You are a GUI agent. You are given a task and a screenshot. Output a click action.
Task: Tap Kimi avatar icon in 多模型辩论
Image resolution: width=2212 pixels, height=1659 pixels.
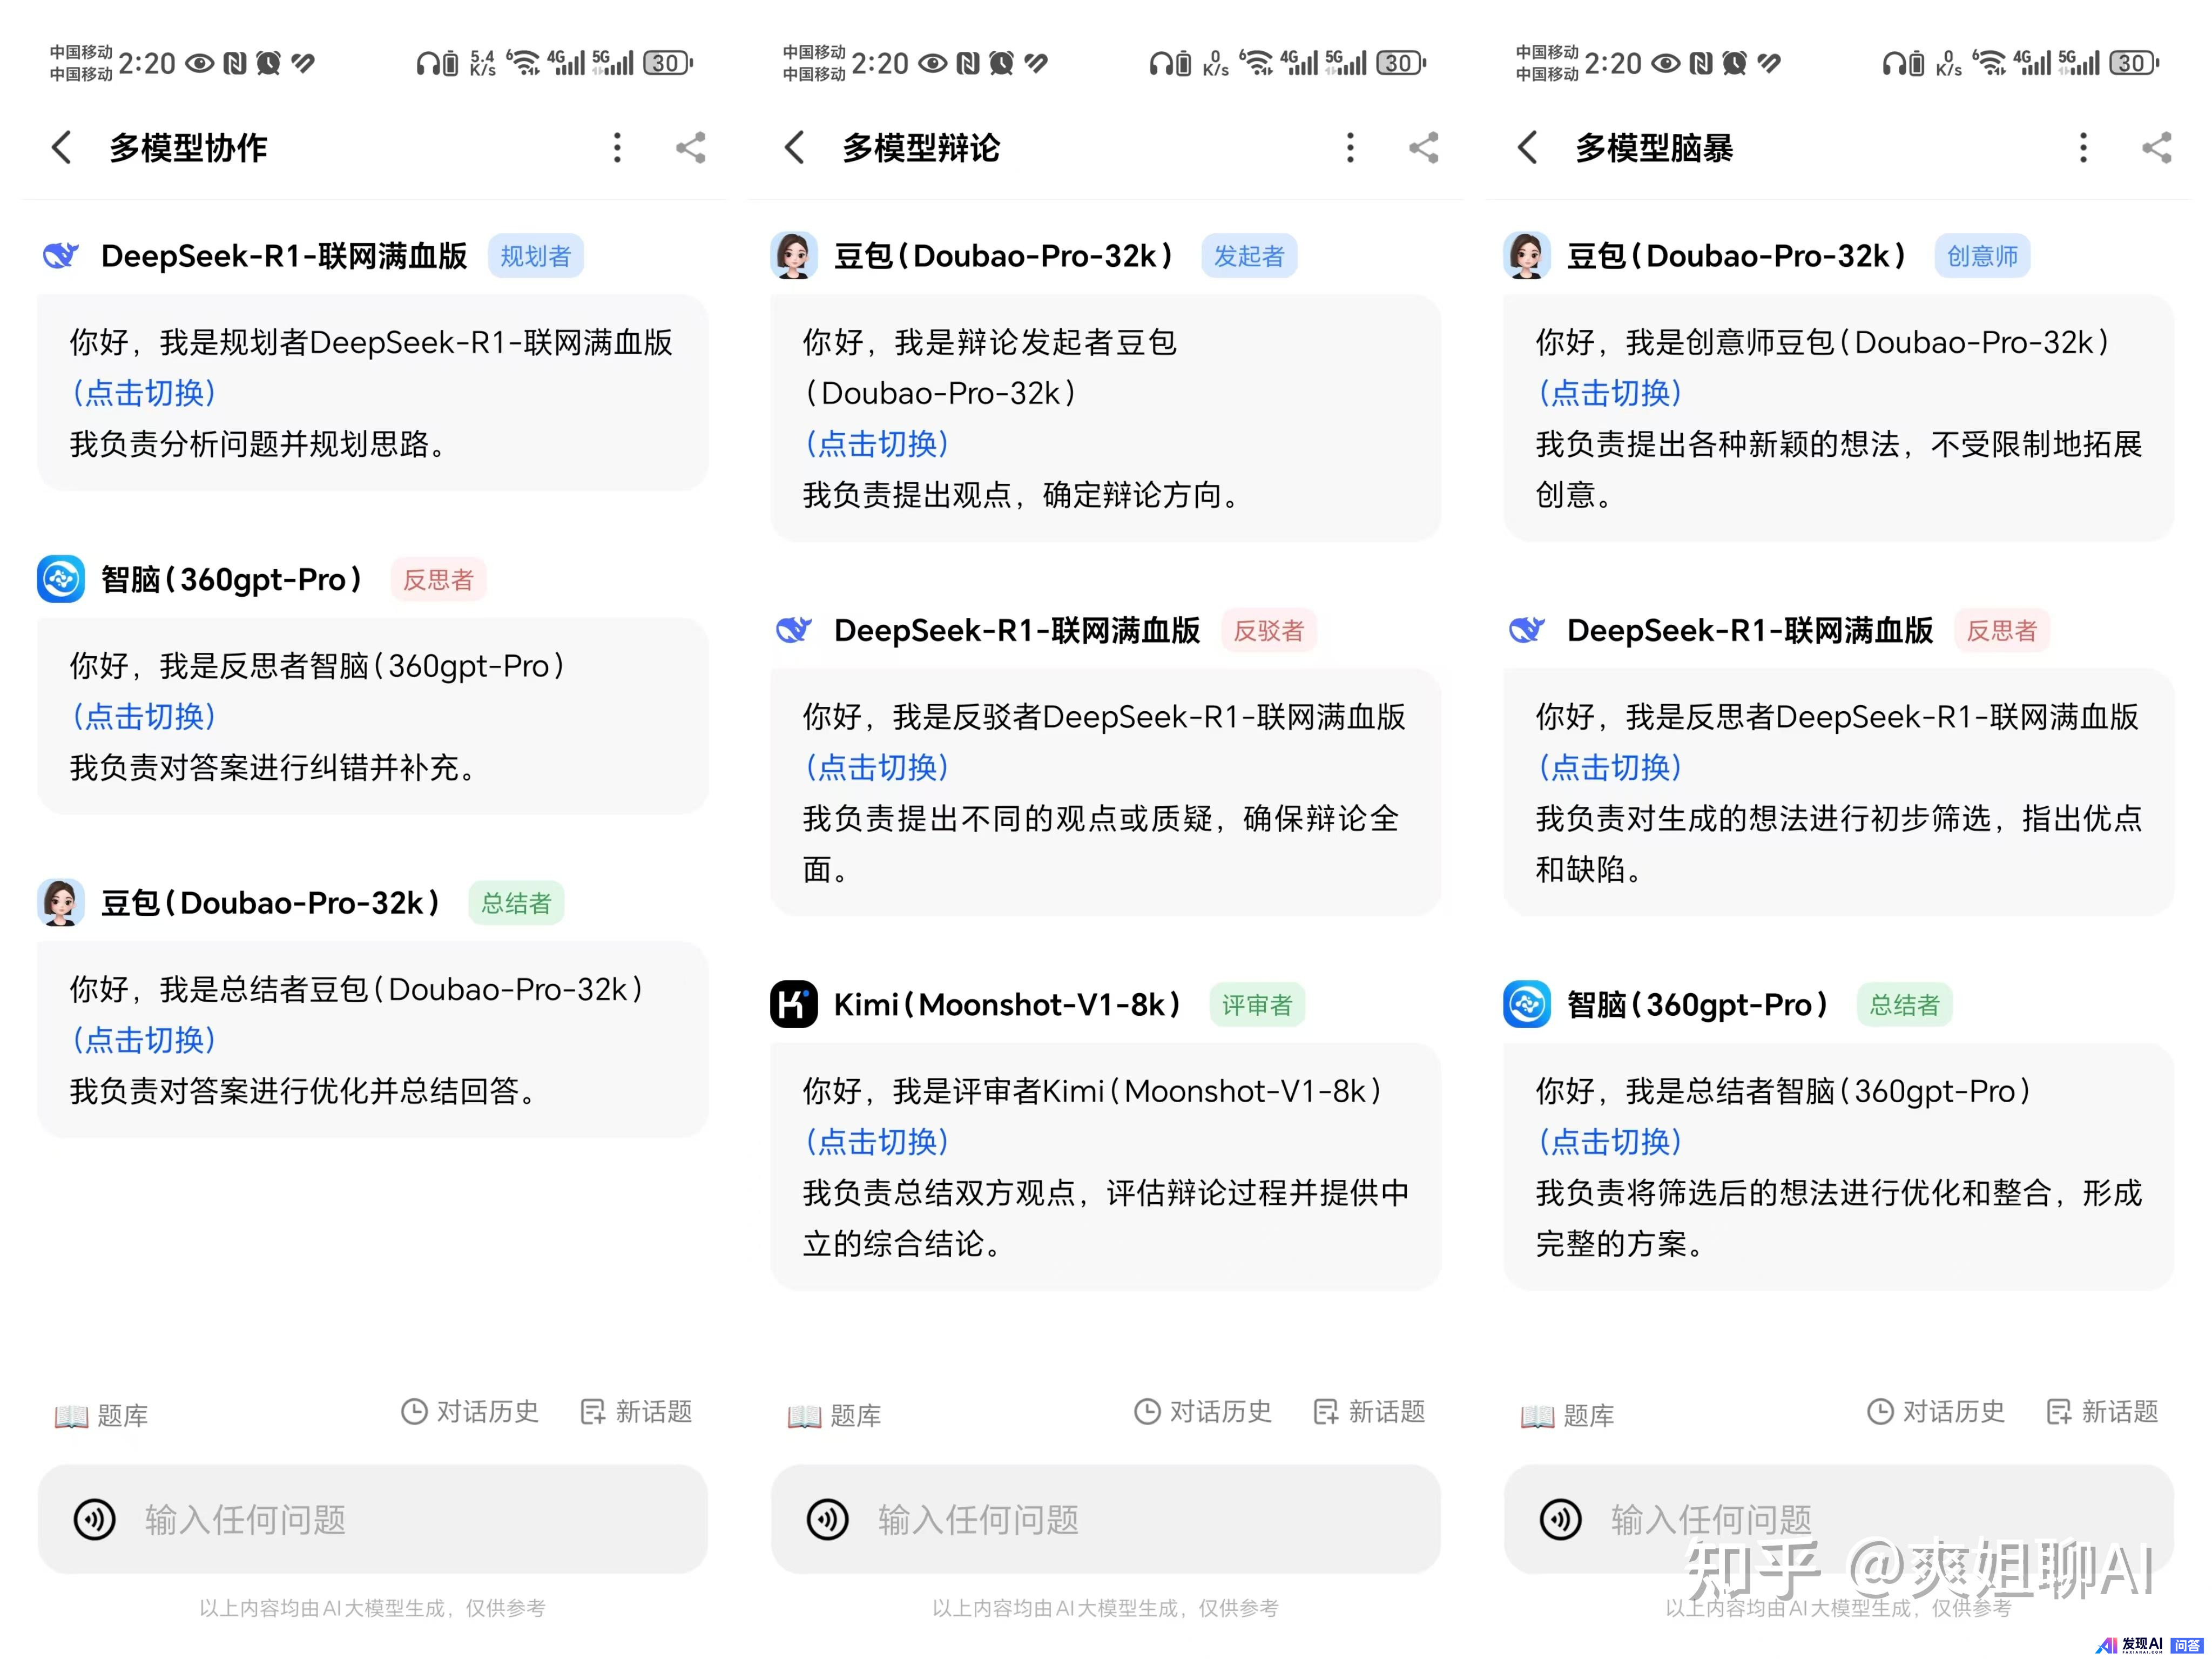[794, 1004]
